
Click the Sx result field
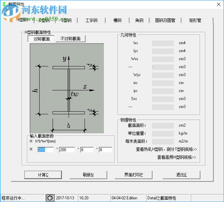[x=163, y=99]
